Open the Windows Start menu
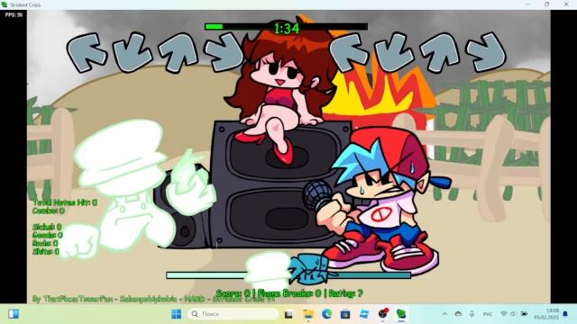This screenshot has width=577, height=324. tap(177, 314)
